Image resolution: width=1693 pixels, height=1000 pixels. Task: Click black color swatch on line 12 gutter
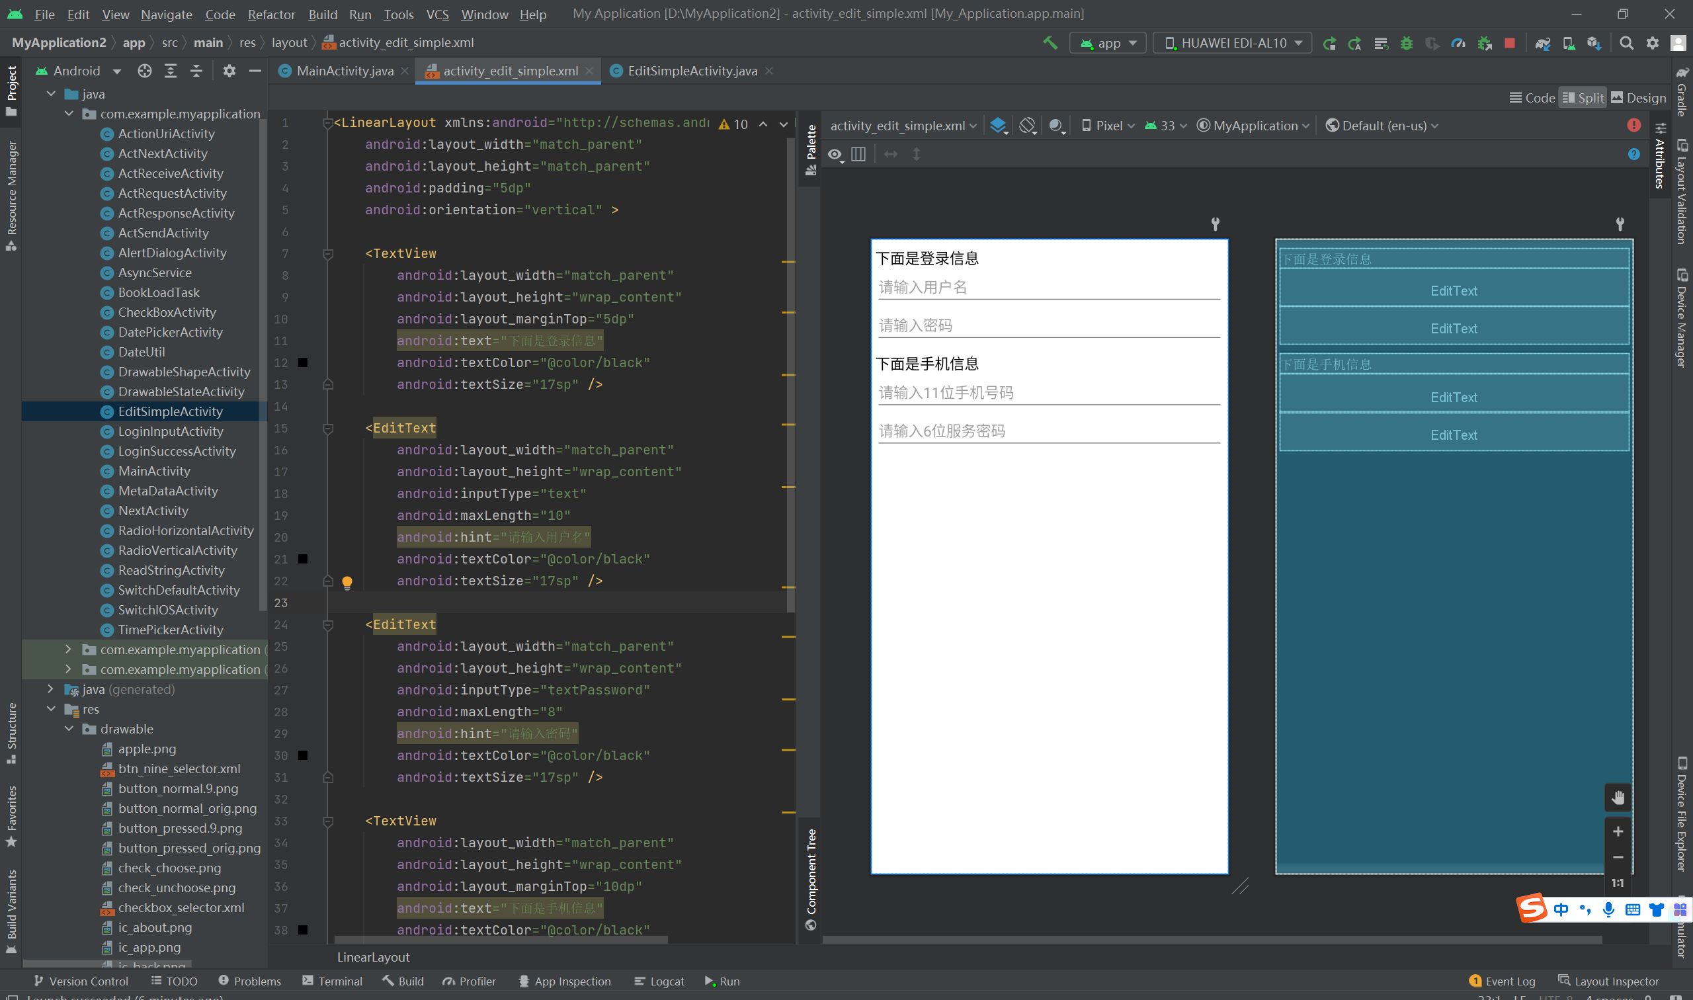click(x=303, y=362)
